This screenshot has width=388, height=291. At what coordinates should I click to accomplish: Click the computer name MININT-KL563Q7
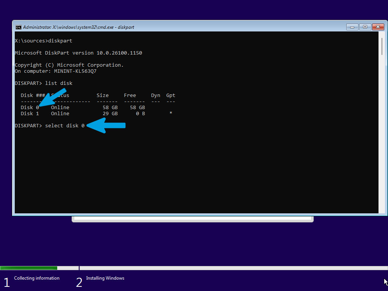[x=75, y=71]
